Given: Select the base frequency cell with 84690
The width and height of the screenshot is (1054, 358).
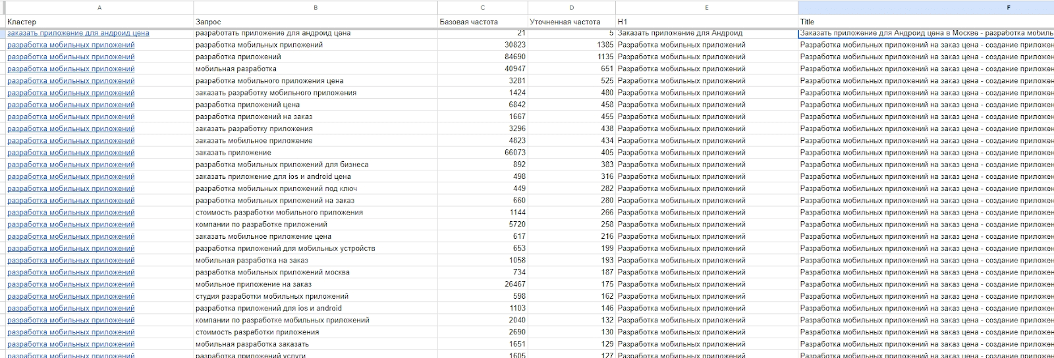Looking at the screenshot, I should pos(482,57).
